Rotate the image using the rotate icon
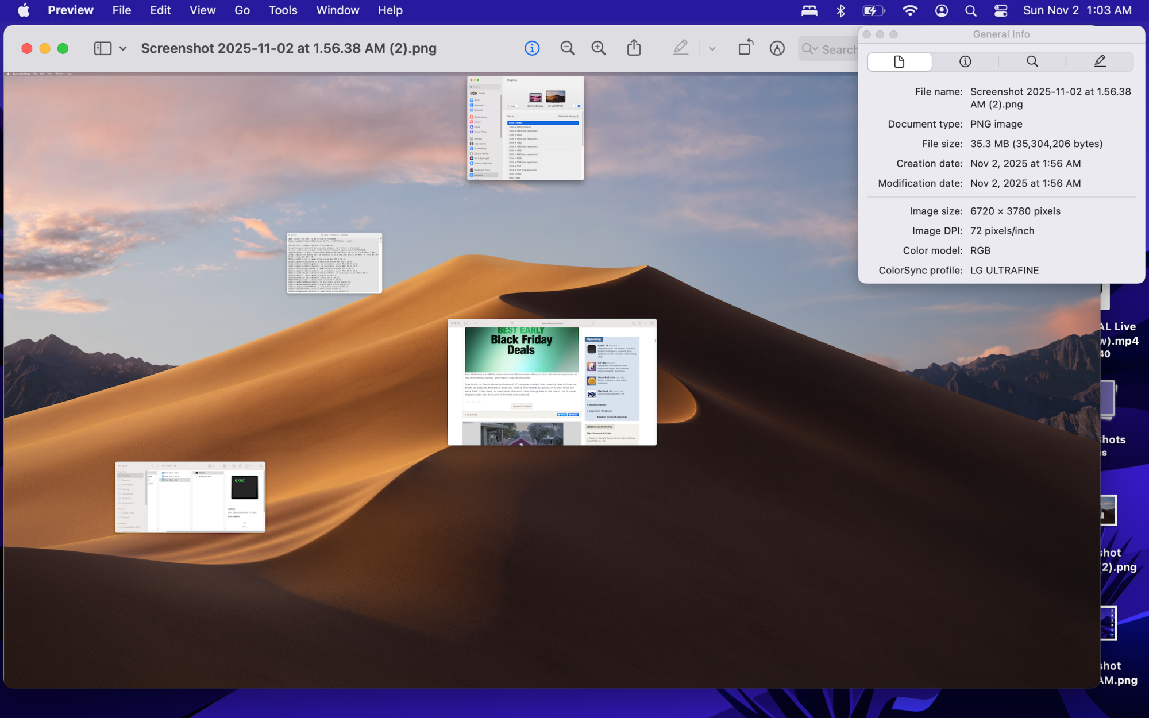Viewport: 1149px width, 718px height. coord(745,48)
